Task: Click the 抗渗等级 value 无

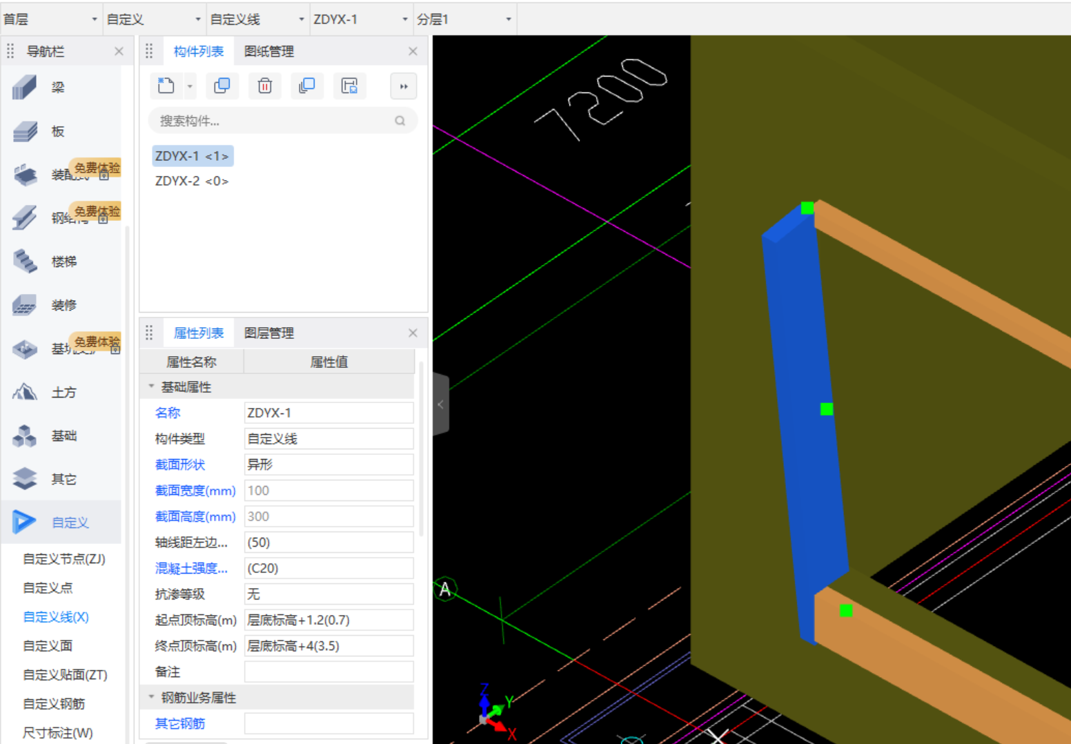Action: 329,594
